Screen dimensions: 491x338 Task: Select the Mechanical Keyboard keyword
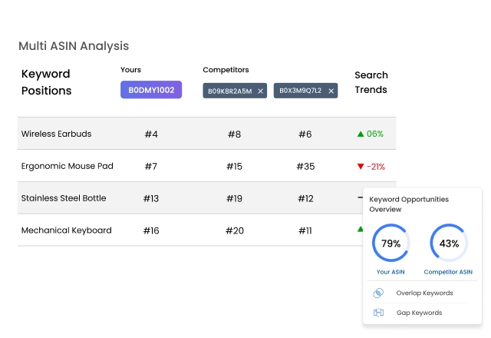pyautogui.click(x=66, y=230)
